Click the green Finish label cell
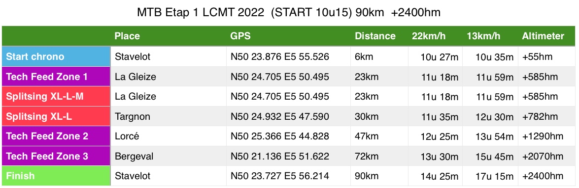Image resolution: width=579 pixels, height=188 pixels. coord(56,176)
